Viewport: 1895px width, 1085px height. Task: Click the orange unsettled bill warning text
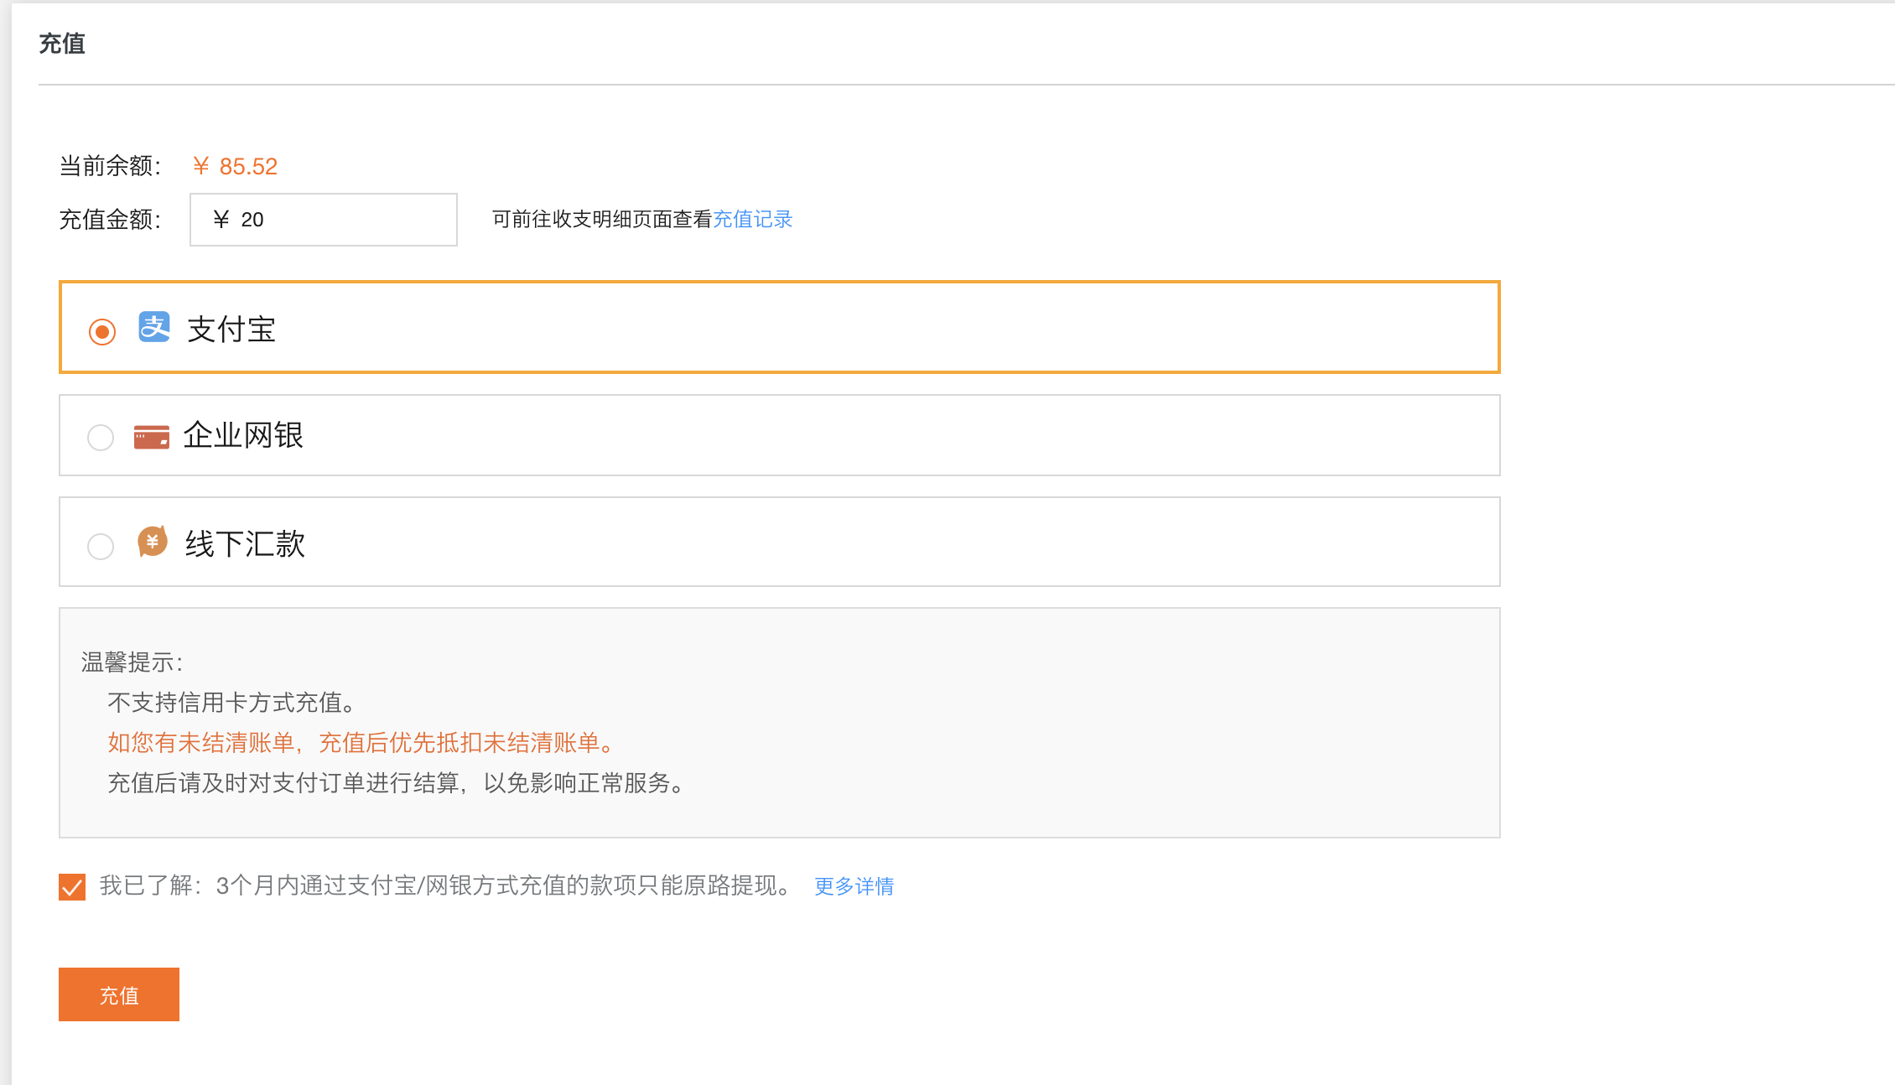point(362,743)
